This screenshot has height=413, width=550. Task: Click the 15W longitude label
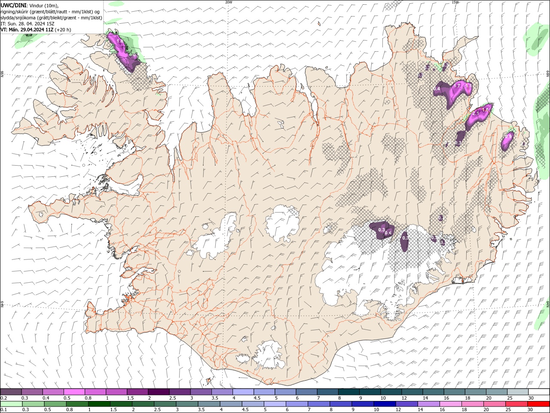455,2
